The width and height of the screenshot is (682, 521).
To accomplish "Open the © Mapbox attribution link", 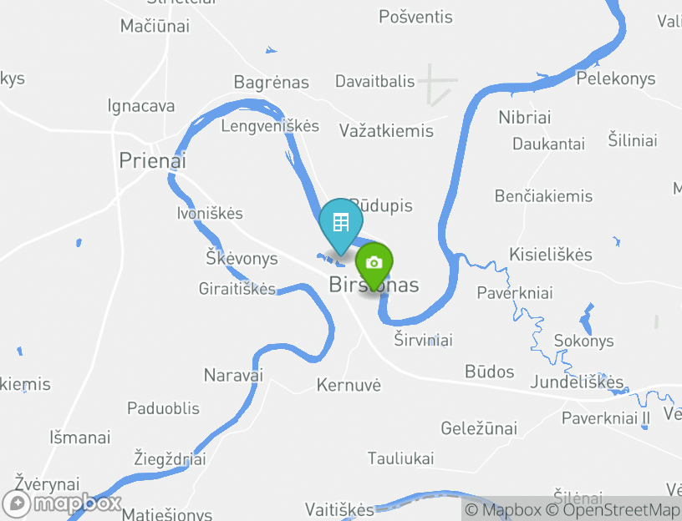I will 503,509.
